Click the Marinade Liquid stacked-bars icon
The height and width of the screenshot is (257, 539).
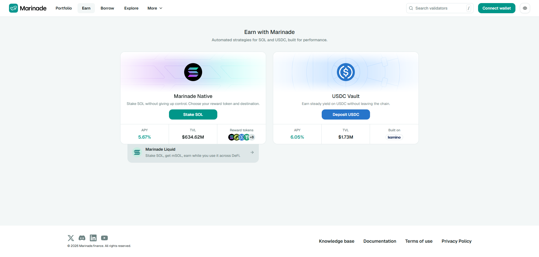pos(137,152)
